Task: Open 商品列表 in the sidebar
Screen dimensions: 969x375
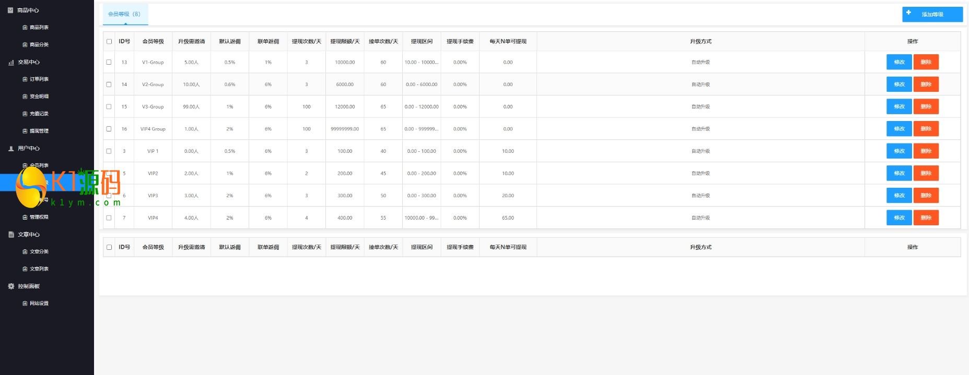Action: pyautogui.click(x=39, y=27)
